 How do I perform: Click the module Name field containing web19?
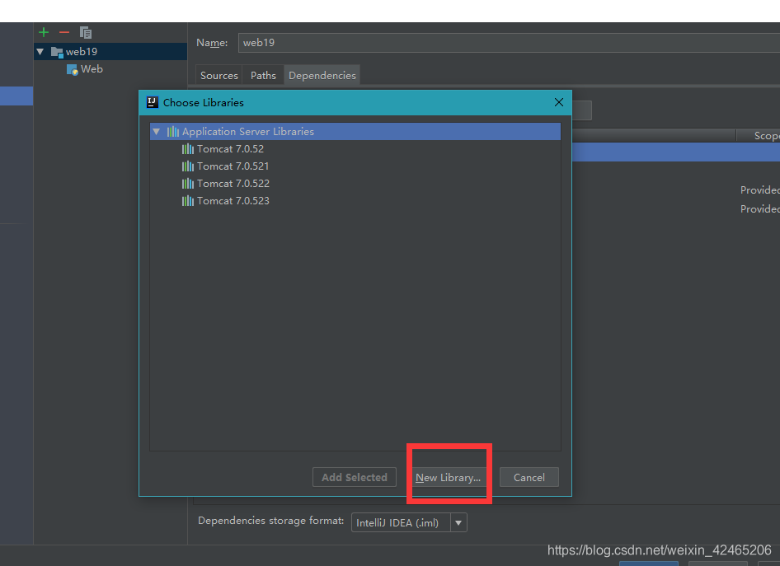point(509,43)
